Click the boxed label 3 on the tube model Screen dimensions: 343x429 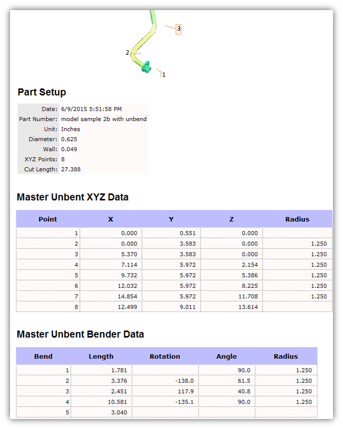(x=178, y=29)
